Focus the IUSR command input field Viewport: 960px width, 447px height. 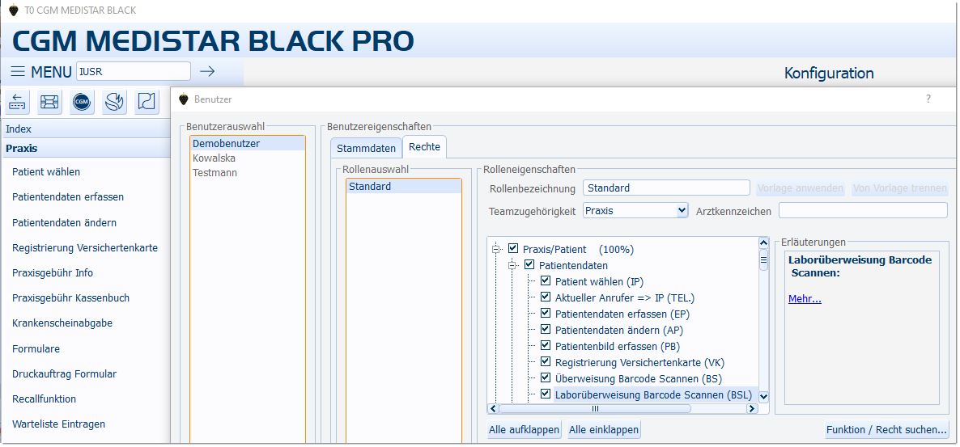134,72
